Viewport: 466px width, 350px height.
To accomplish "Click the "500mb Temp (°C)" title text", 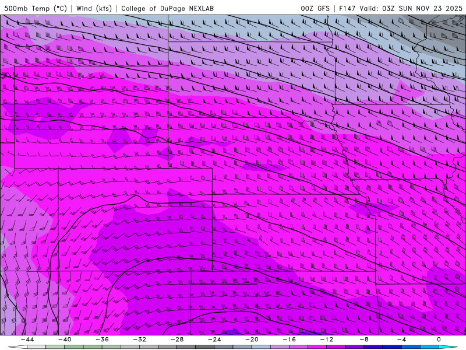I will pos(36,8).
